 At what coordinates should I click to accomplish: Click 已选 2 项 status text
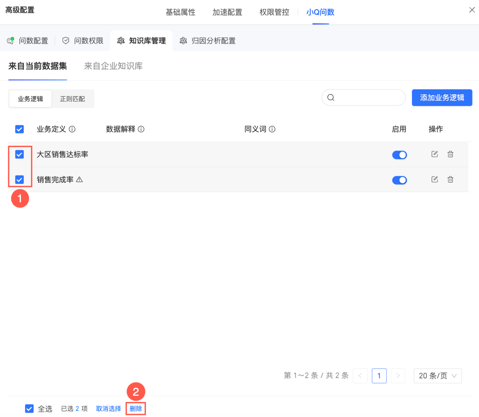(x=74, y=408)
